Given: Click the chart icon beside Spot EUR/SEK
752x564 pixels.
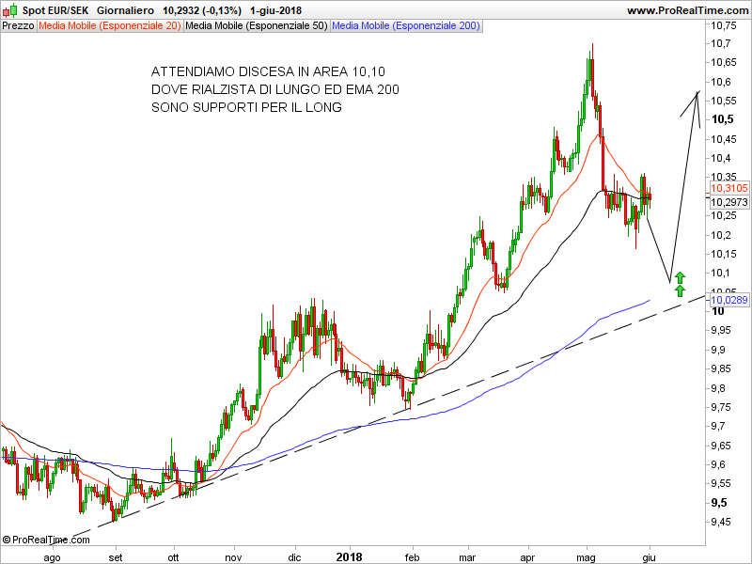Looking at the screenshot, I should click(10, 9).
